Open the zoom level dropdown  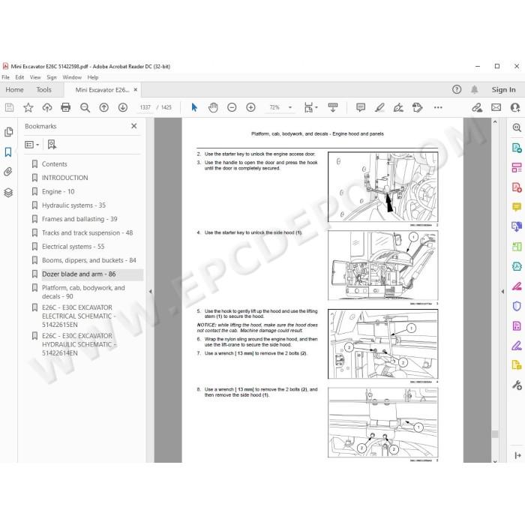click(x=290, y=107)
